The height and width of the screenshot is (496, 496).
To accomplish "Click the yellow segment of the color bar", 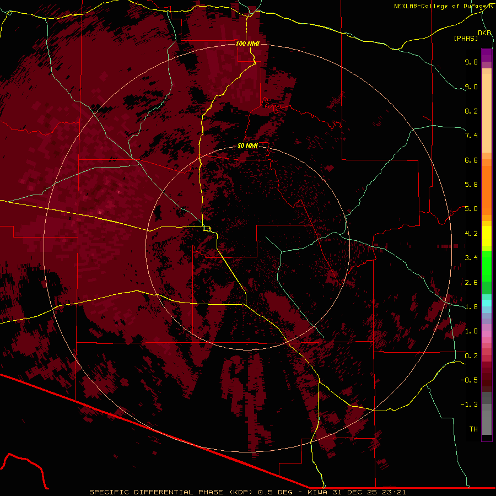I will 487,236.
